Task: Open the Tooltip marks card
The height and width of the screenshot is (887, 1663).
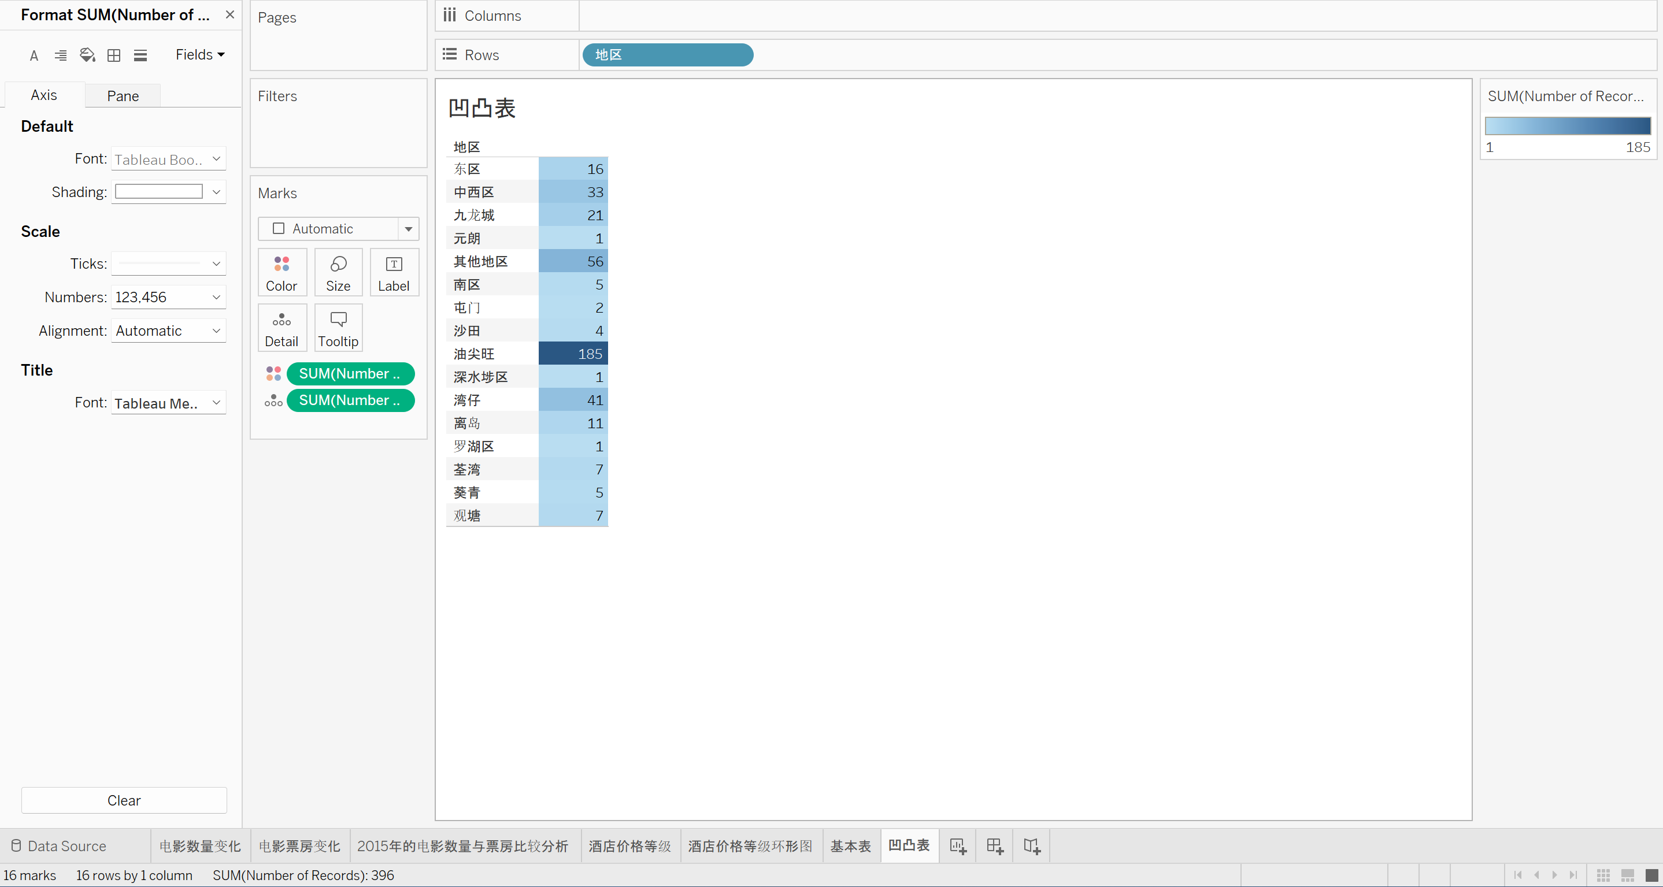Action: (x=338, y=328)
